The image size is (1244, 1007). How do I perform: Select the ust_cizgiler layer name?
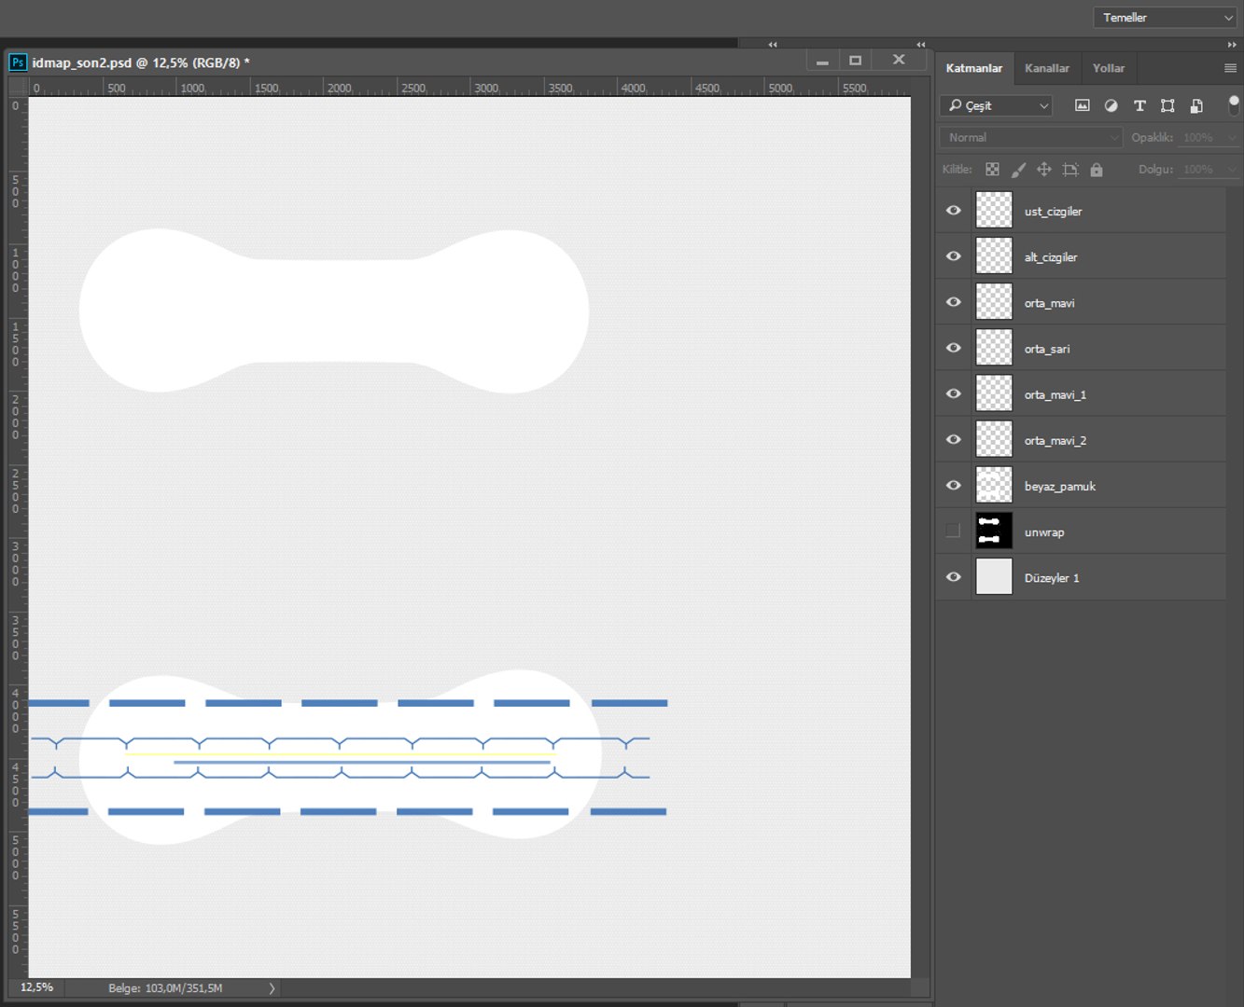click(x=1053, y=212)
